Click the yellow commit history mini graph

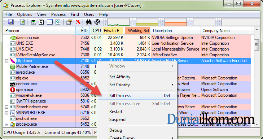[147, 22]
